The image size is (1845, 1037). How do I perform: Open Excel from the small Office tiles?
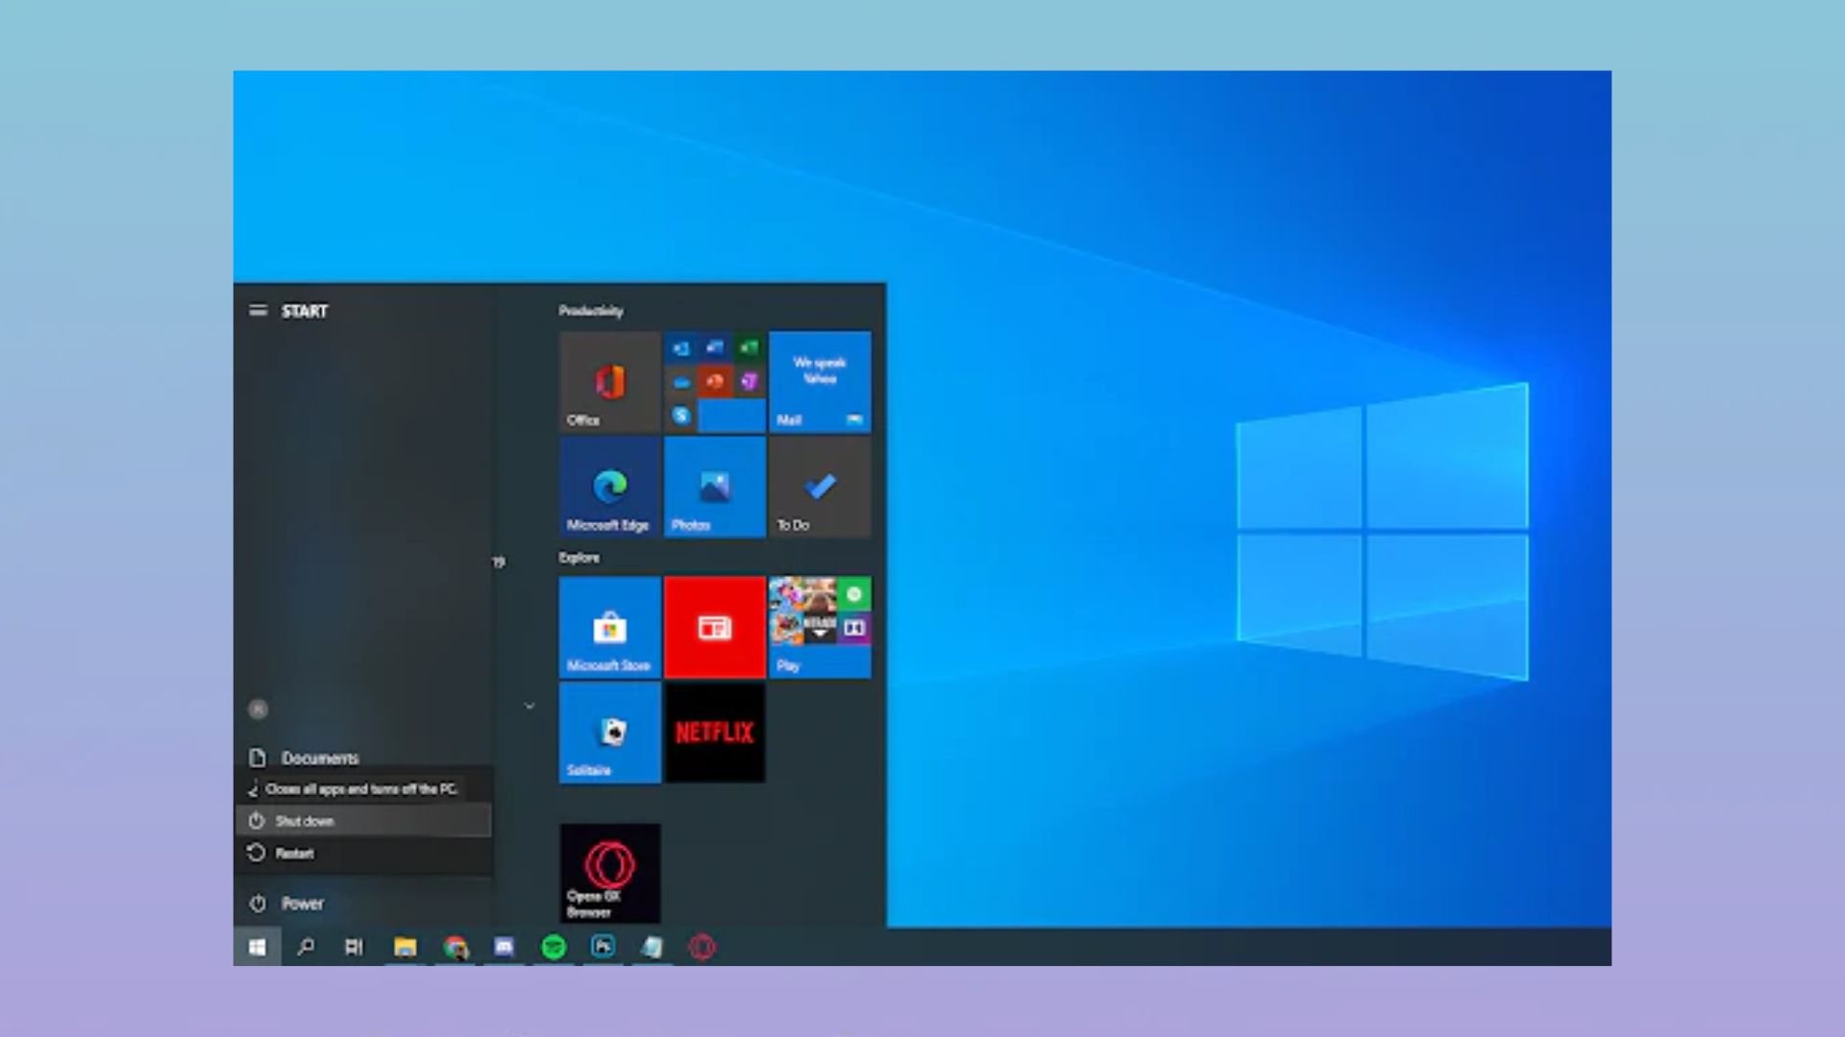(750, 348)
